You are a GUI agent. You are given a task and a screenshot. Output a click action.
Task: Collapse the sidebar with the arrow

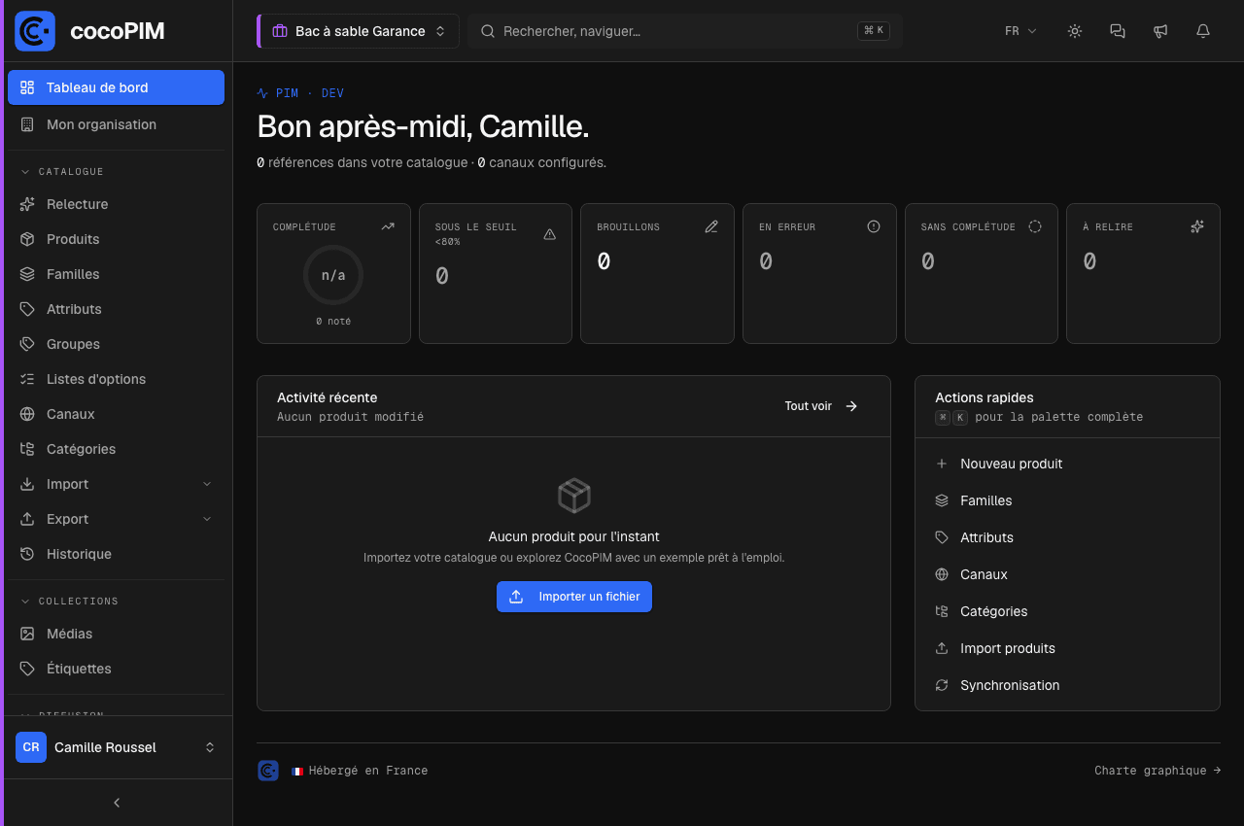(117, 803)
